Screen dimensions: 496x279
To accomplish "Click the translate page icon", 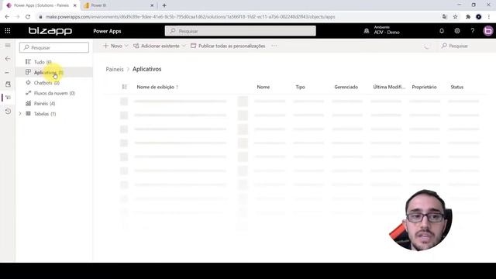I will point(444,17).
